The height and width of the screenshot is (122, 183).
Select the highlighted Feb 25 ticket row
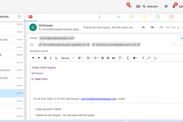tap(12, 93)
